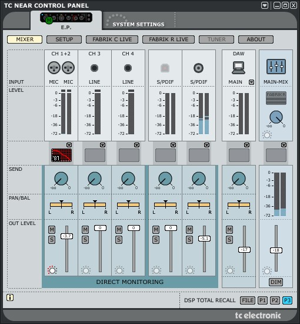This screenshot has width=300, height=324.
Task: Solo the coaxial S/PDIF channel
Action: (x=189, y=240)
